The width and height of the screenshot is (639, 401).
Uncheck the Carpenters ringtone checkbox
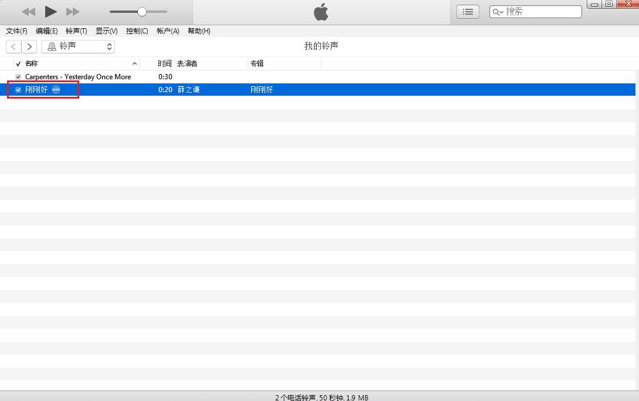(18, 77)
